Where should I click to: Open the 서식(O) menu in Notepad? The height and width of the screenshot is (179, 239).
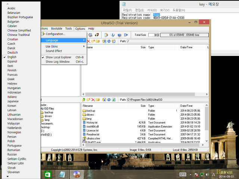(152, 10)
